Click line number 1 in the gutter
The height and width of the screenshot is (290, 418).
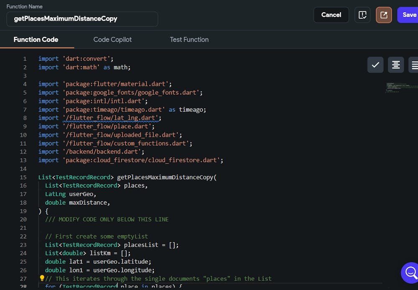[x=25, y=59]
